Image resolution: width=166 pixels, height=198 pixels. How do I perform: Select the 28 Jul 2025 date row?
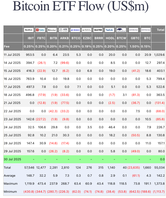84,143
